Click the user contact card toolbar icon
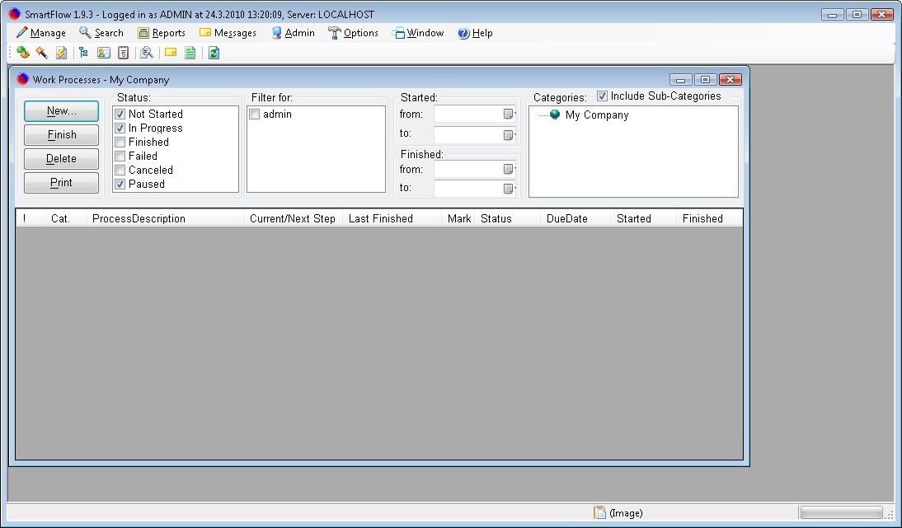 point(103,52)
